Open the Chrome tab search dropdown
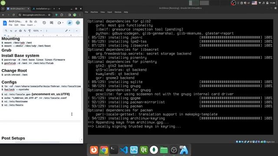The height and width of the screenshot is (156, 278). [x=3, y=9]
